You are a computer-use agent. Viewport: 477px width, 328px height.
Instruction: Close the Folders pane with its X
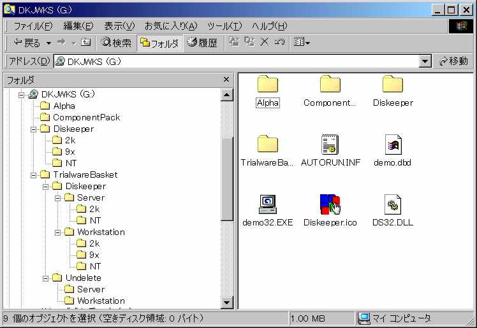coord(226,80)
